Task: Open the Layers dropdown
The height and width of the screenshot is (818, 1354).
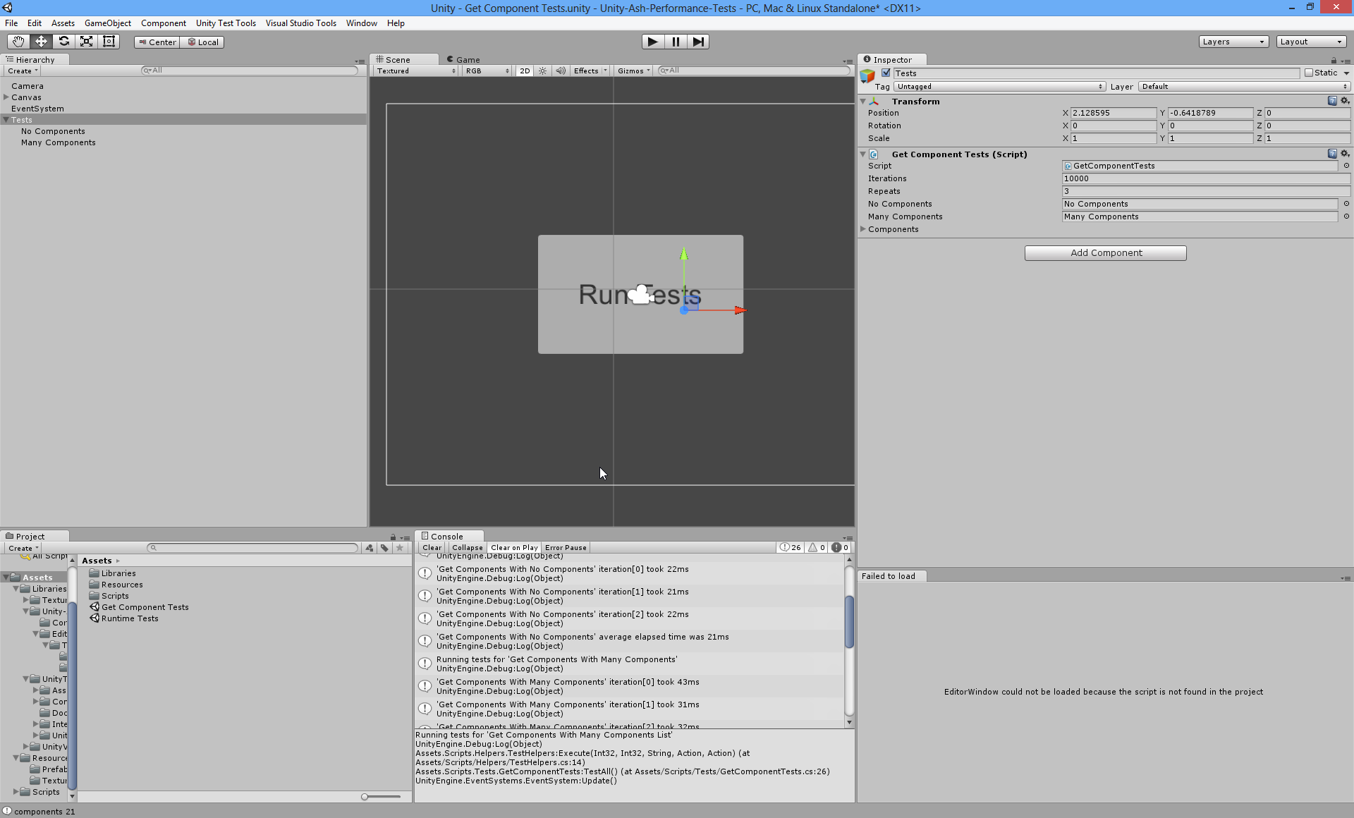Action: (x=1233, y=42)
